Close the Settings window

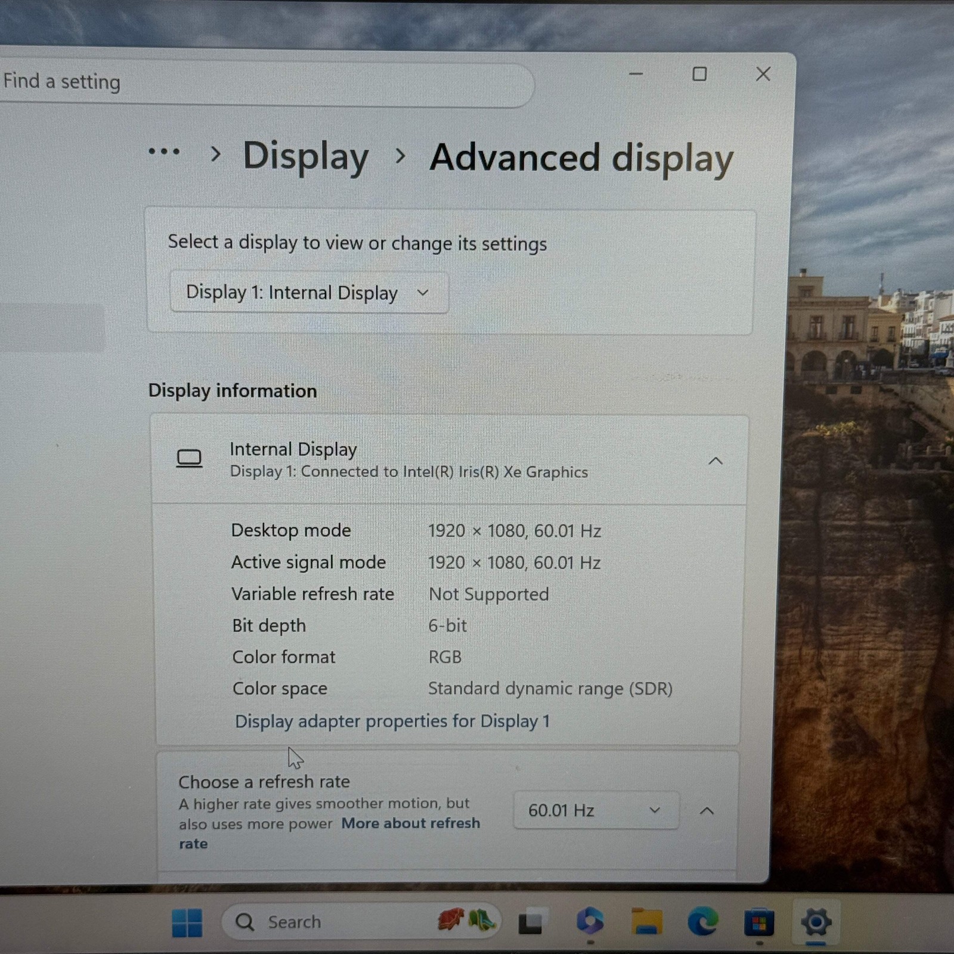763,74
